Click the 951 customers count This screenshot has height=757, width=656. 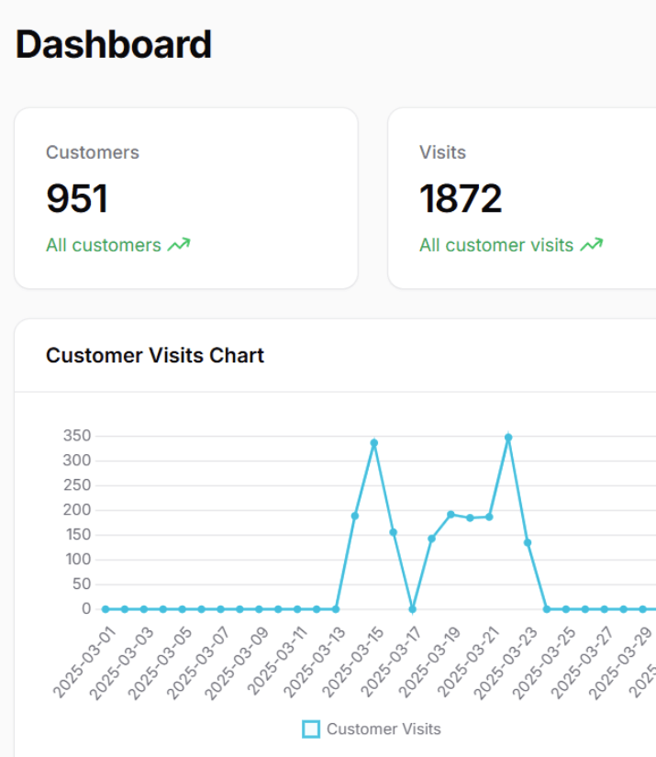(x=77, y=198)
